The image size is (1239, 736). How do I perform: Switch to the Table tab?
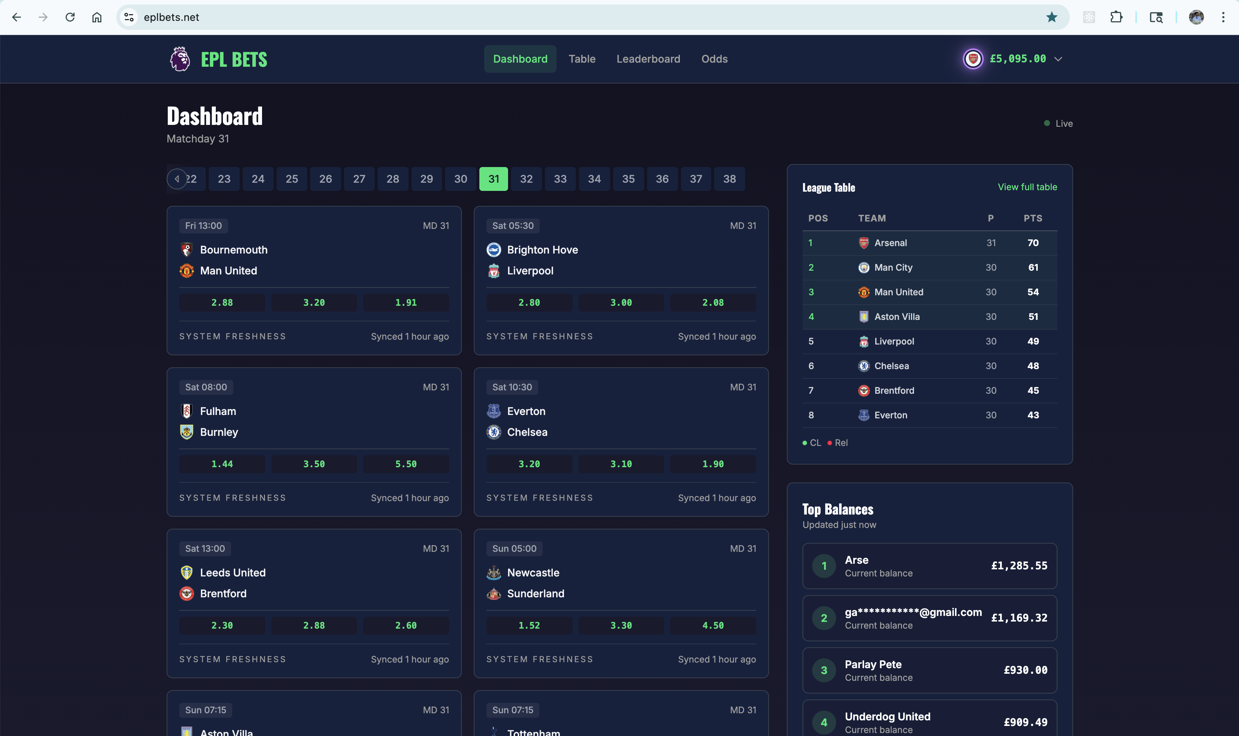tap(582, 59)
